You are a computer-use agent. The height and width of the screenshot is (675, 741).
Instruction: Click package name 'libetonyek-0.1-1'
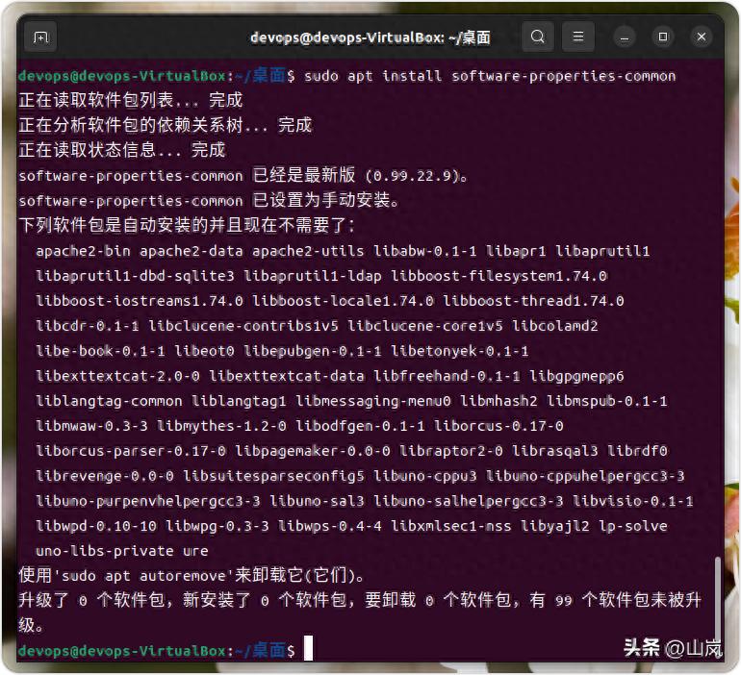point(459,351)
